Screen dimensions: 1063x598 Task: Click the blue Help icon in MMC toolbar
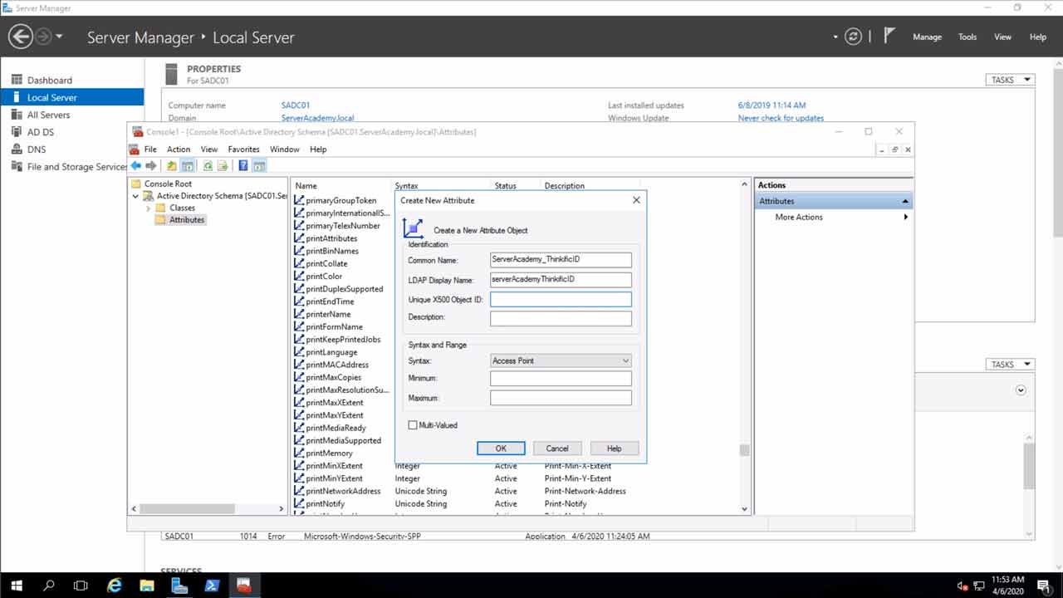point(243,165)
